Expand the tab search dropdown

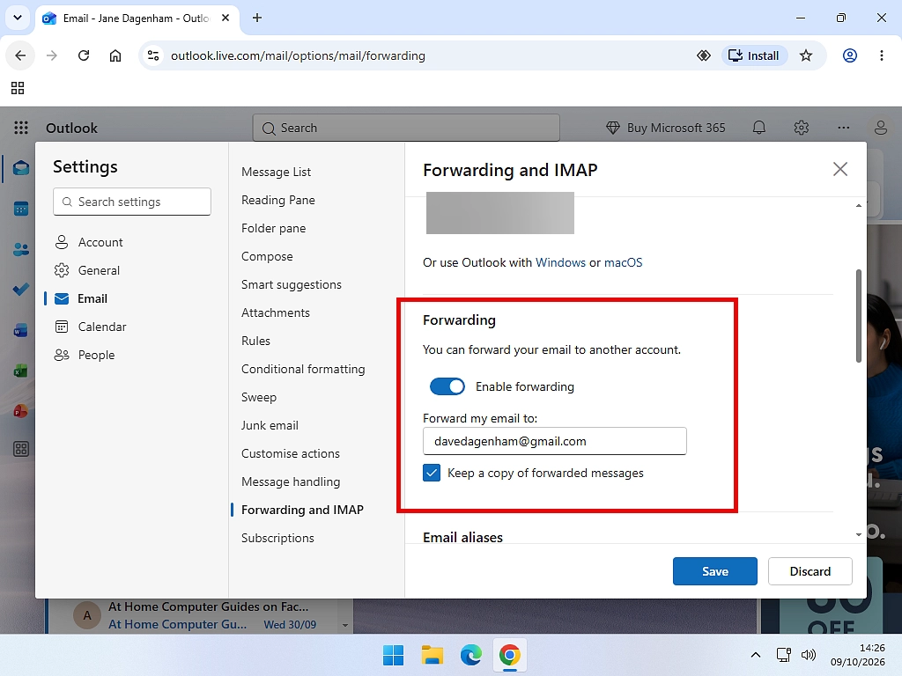click(18, 18)
